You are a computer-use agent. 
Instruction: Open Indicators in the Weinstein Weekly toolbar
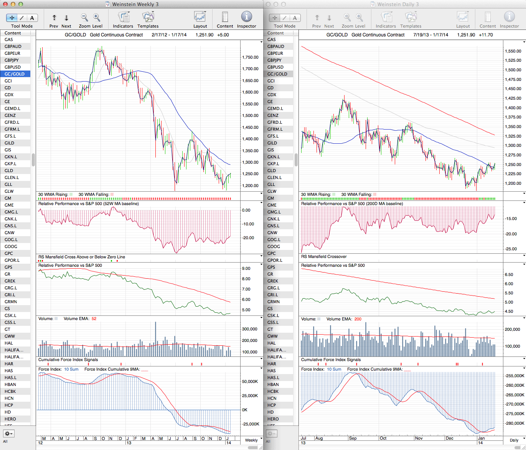pyautogui.click(x=123, y=18)
